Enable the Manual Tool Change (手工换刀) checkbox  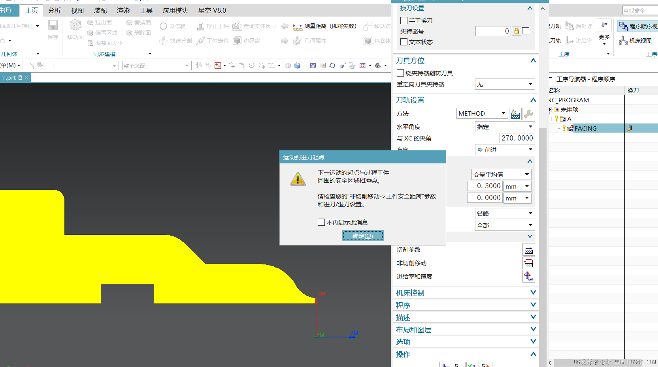coord(404,21)
